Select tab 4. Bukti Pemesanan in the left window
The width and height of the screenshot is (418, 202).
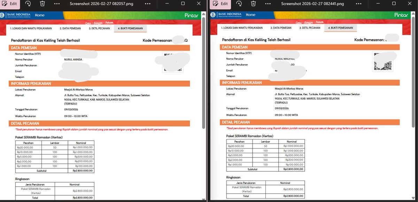130,28
